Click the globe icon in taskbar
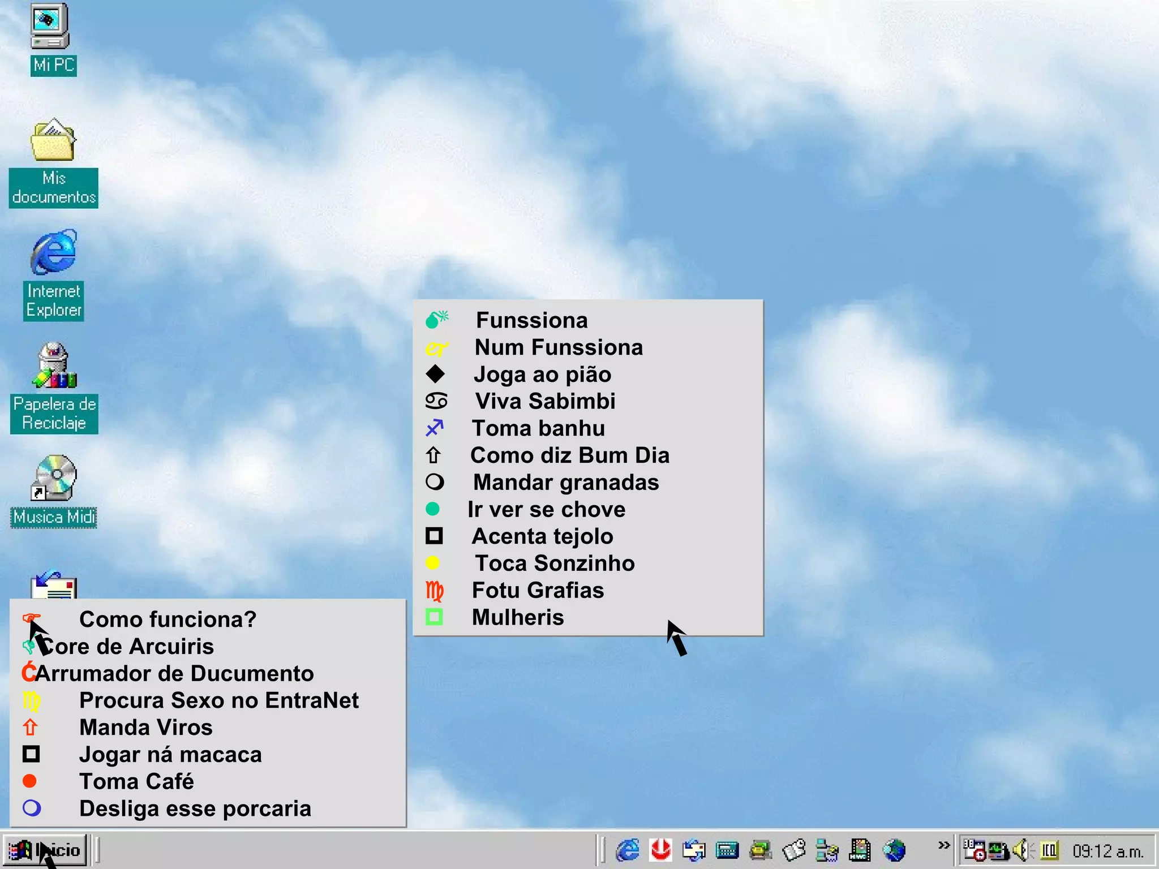 (x=894, y=850)
